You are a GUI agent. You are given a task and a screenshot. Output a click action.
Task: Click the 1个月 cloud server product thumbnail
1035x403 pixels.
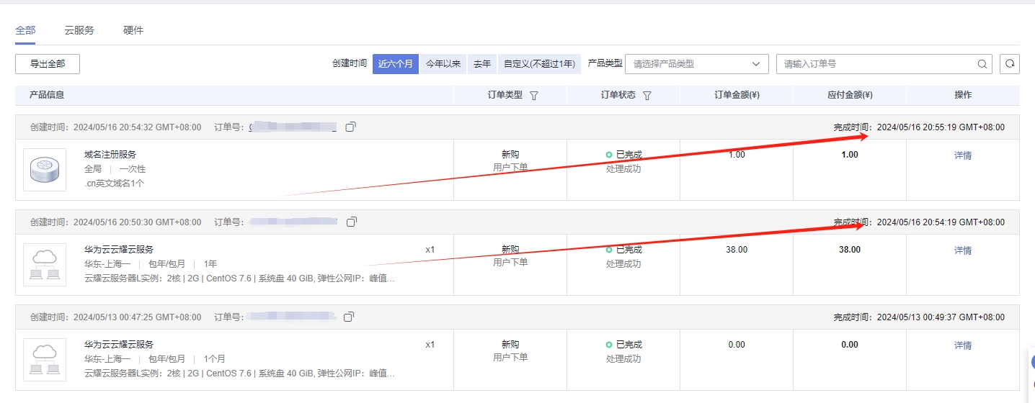point(45,360)
